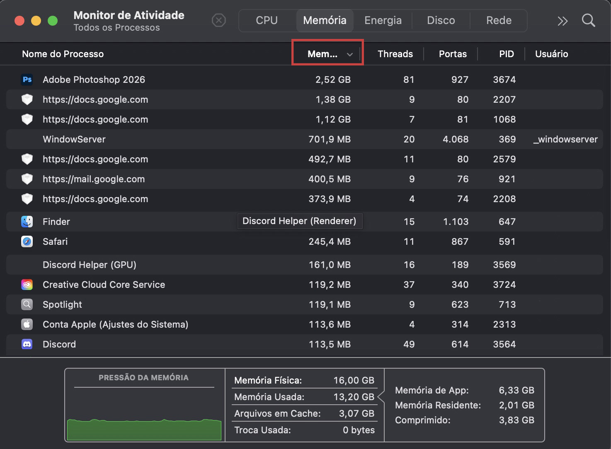The width and height of the screenshot is (611, 449).
Task: Switch to the CPU tab
Action: pyautogui.click(x=267, y=20)
